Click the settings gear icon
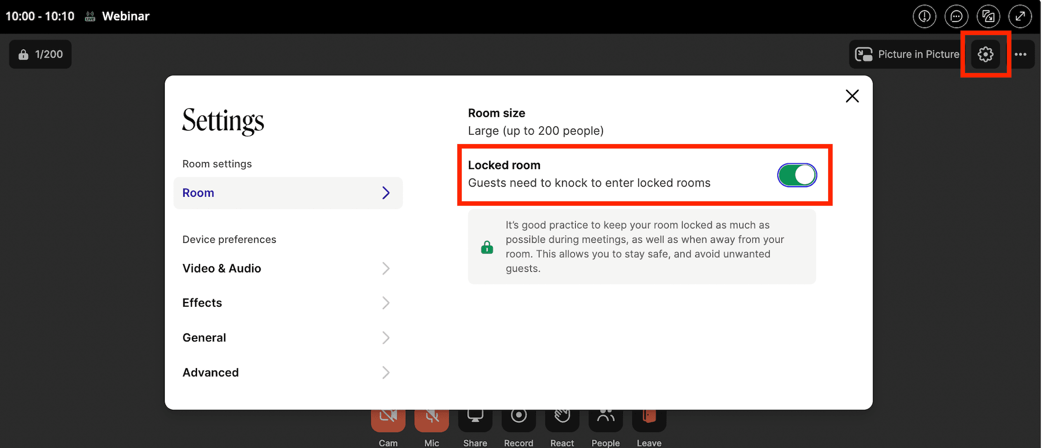 click(x=985, y=54)
